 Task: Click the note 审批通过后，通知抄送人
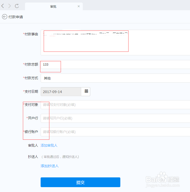coord(60,157)
